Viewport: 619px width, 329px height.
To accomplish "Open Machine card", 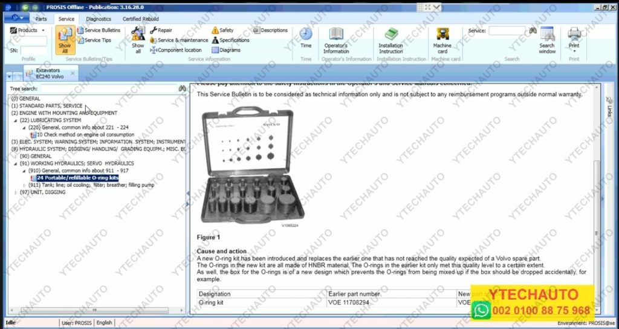I will click(442, 41).
